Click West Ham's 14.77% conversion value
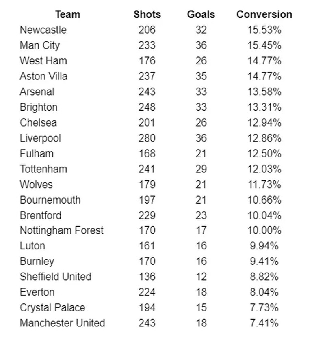The width and height of the screenshot is (325, 337). [x=264, y=61]
